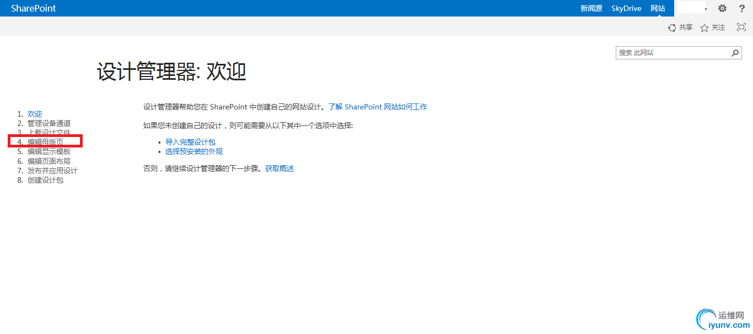The image size is (753, 334).
Task: Select the 网站 sites tab
Action: click(658, 8)
